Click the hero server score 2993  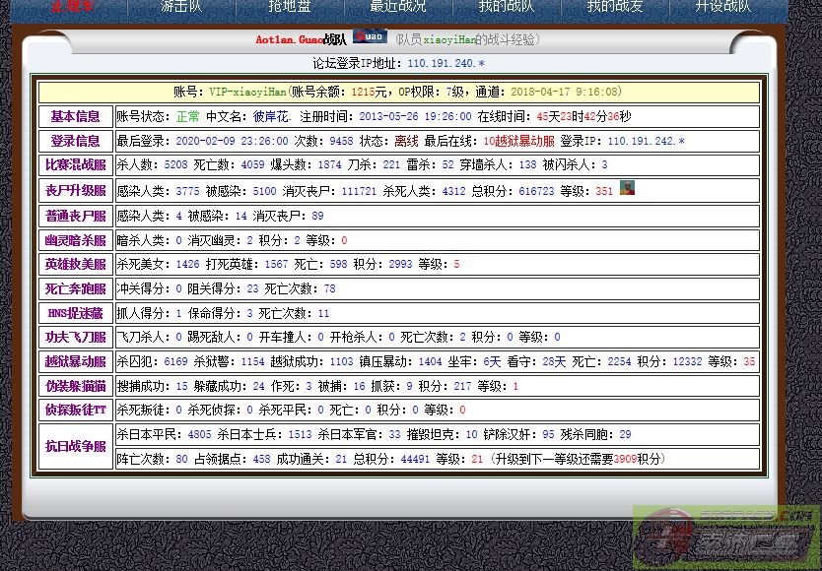pos(400,264)
